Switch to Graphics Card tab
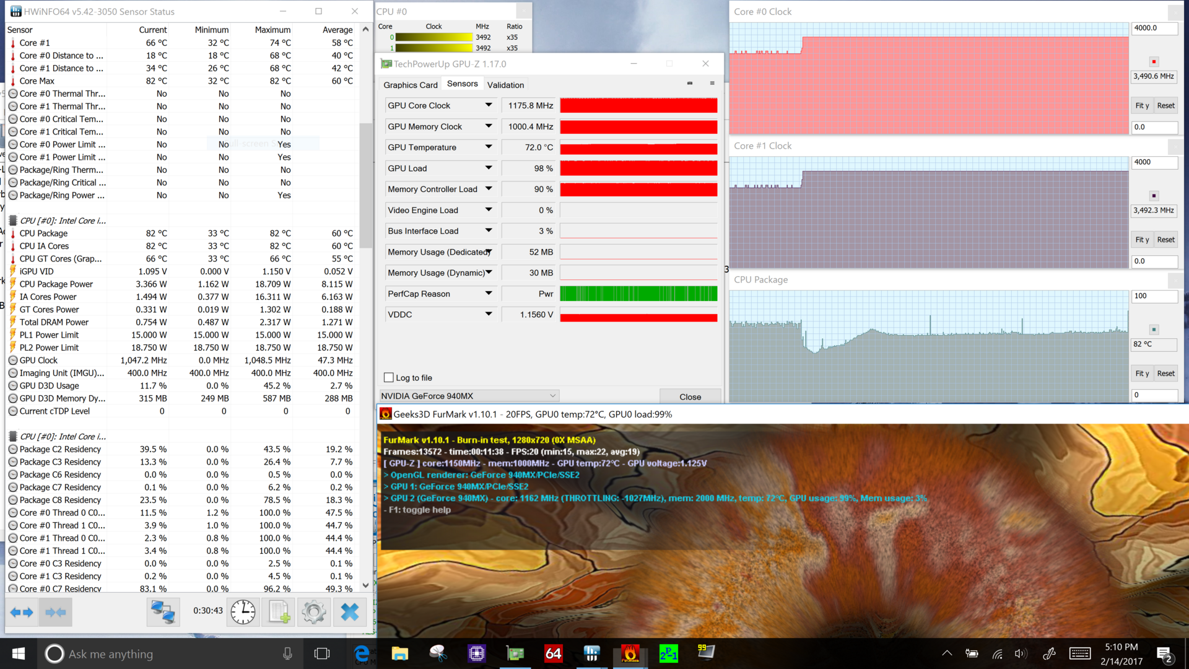Viewport: 1189px width, 669px height. (410, 85)
